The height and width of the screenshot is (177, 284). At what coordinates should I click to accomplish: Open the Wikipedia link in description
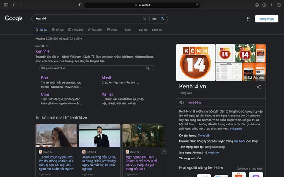[x=235, y=128]
